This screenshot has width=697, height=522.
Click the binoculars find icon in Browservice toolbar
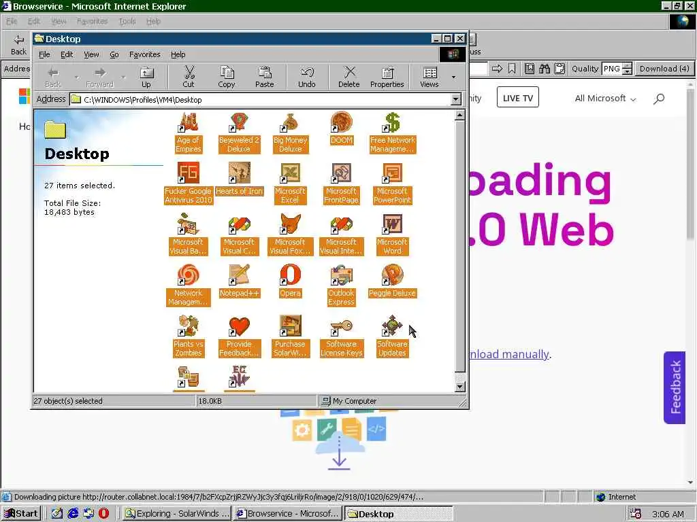tap(544, 69)
